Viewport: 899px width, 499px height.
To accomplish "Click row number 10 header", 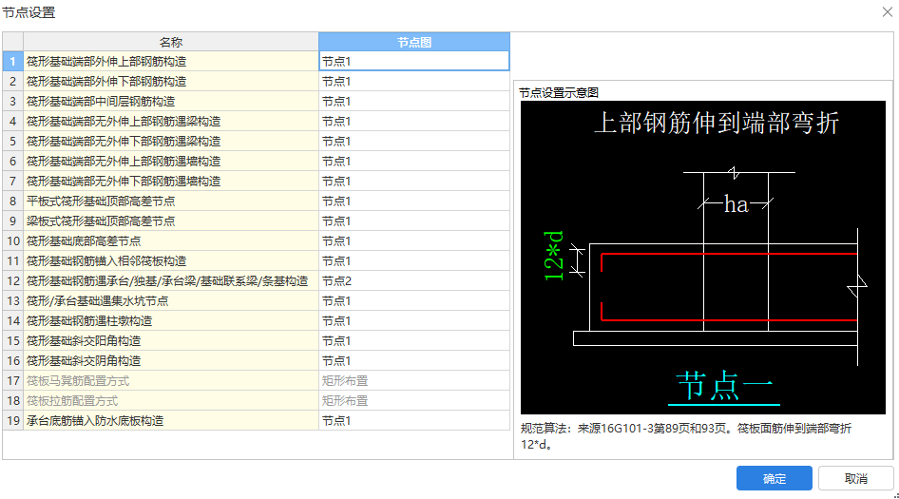I will (12, 240).
